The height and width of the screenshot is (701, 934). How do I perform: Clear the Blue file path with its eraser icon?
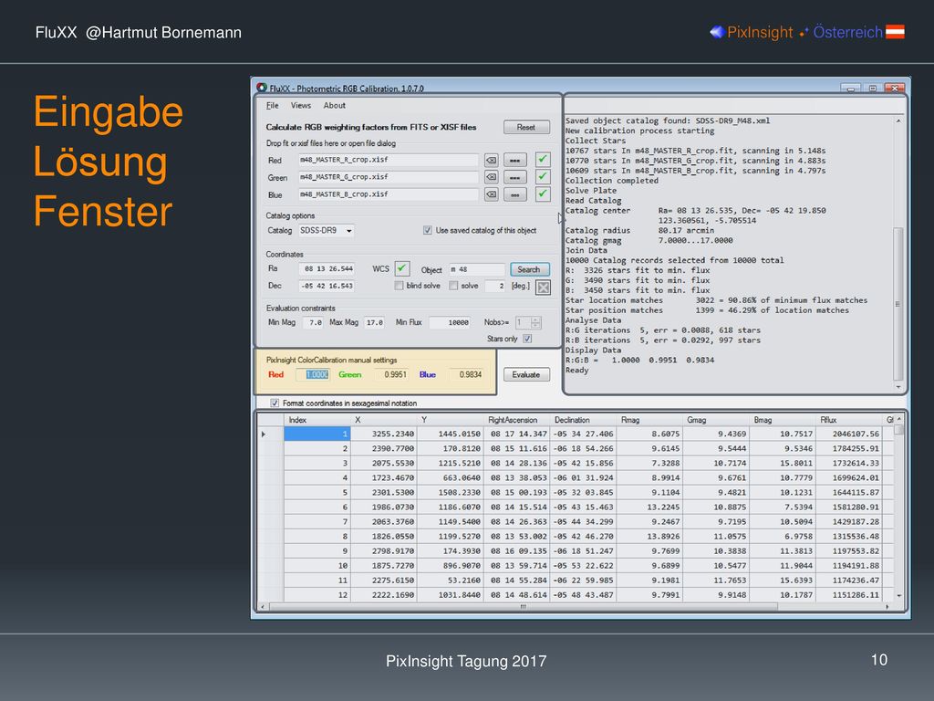[492, 194]
